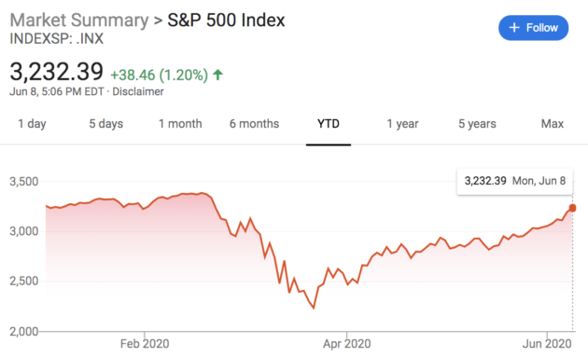Click the plus icon in Follow button

click(x=514, y=28)
